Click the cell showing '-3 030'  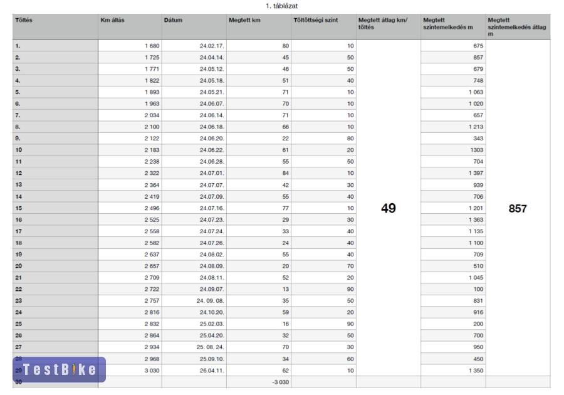[x=259, y=382]
